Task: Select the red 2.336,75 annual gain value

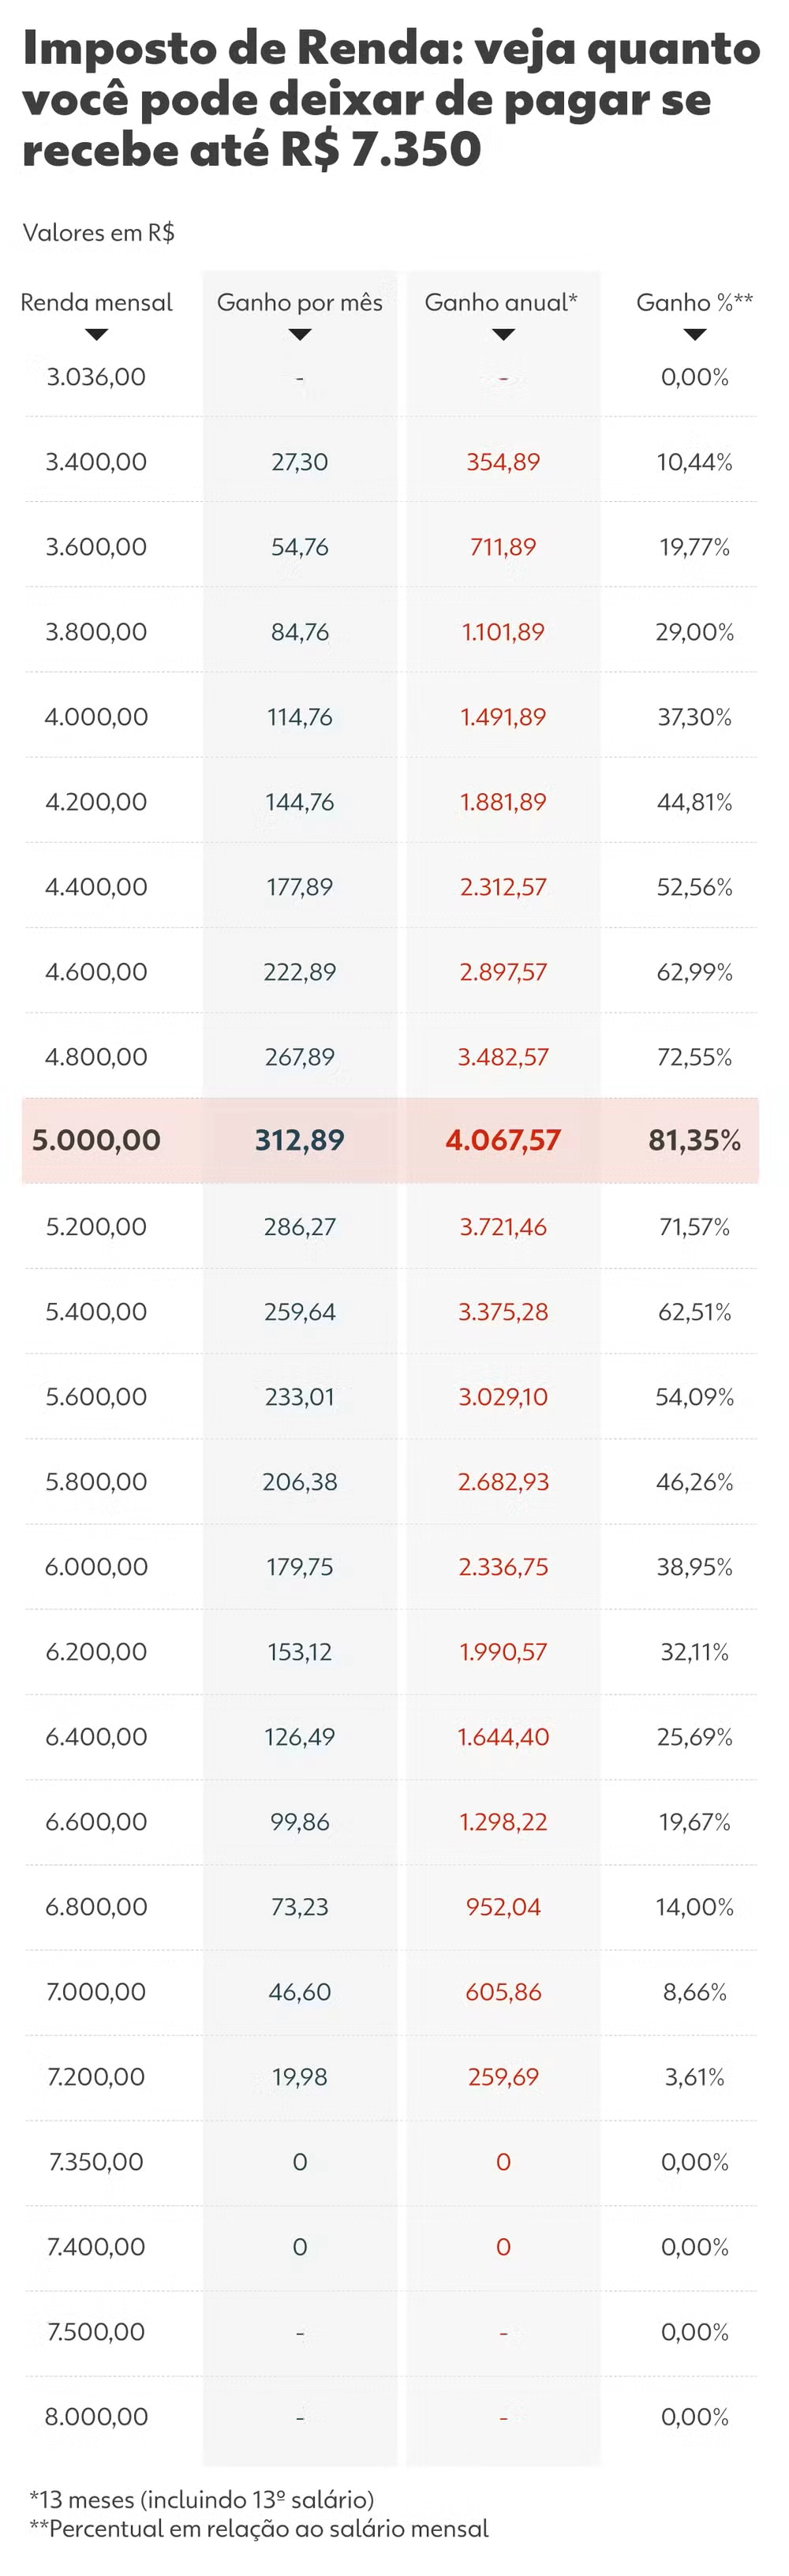Action: coord(503,1567)
